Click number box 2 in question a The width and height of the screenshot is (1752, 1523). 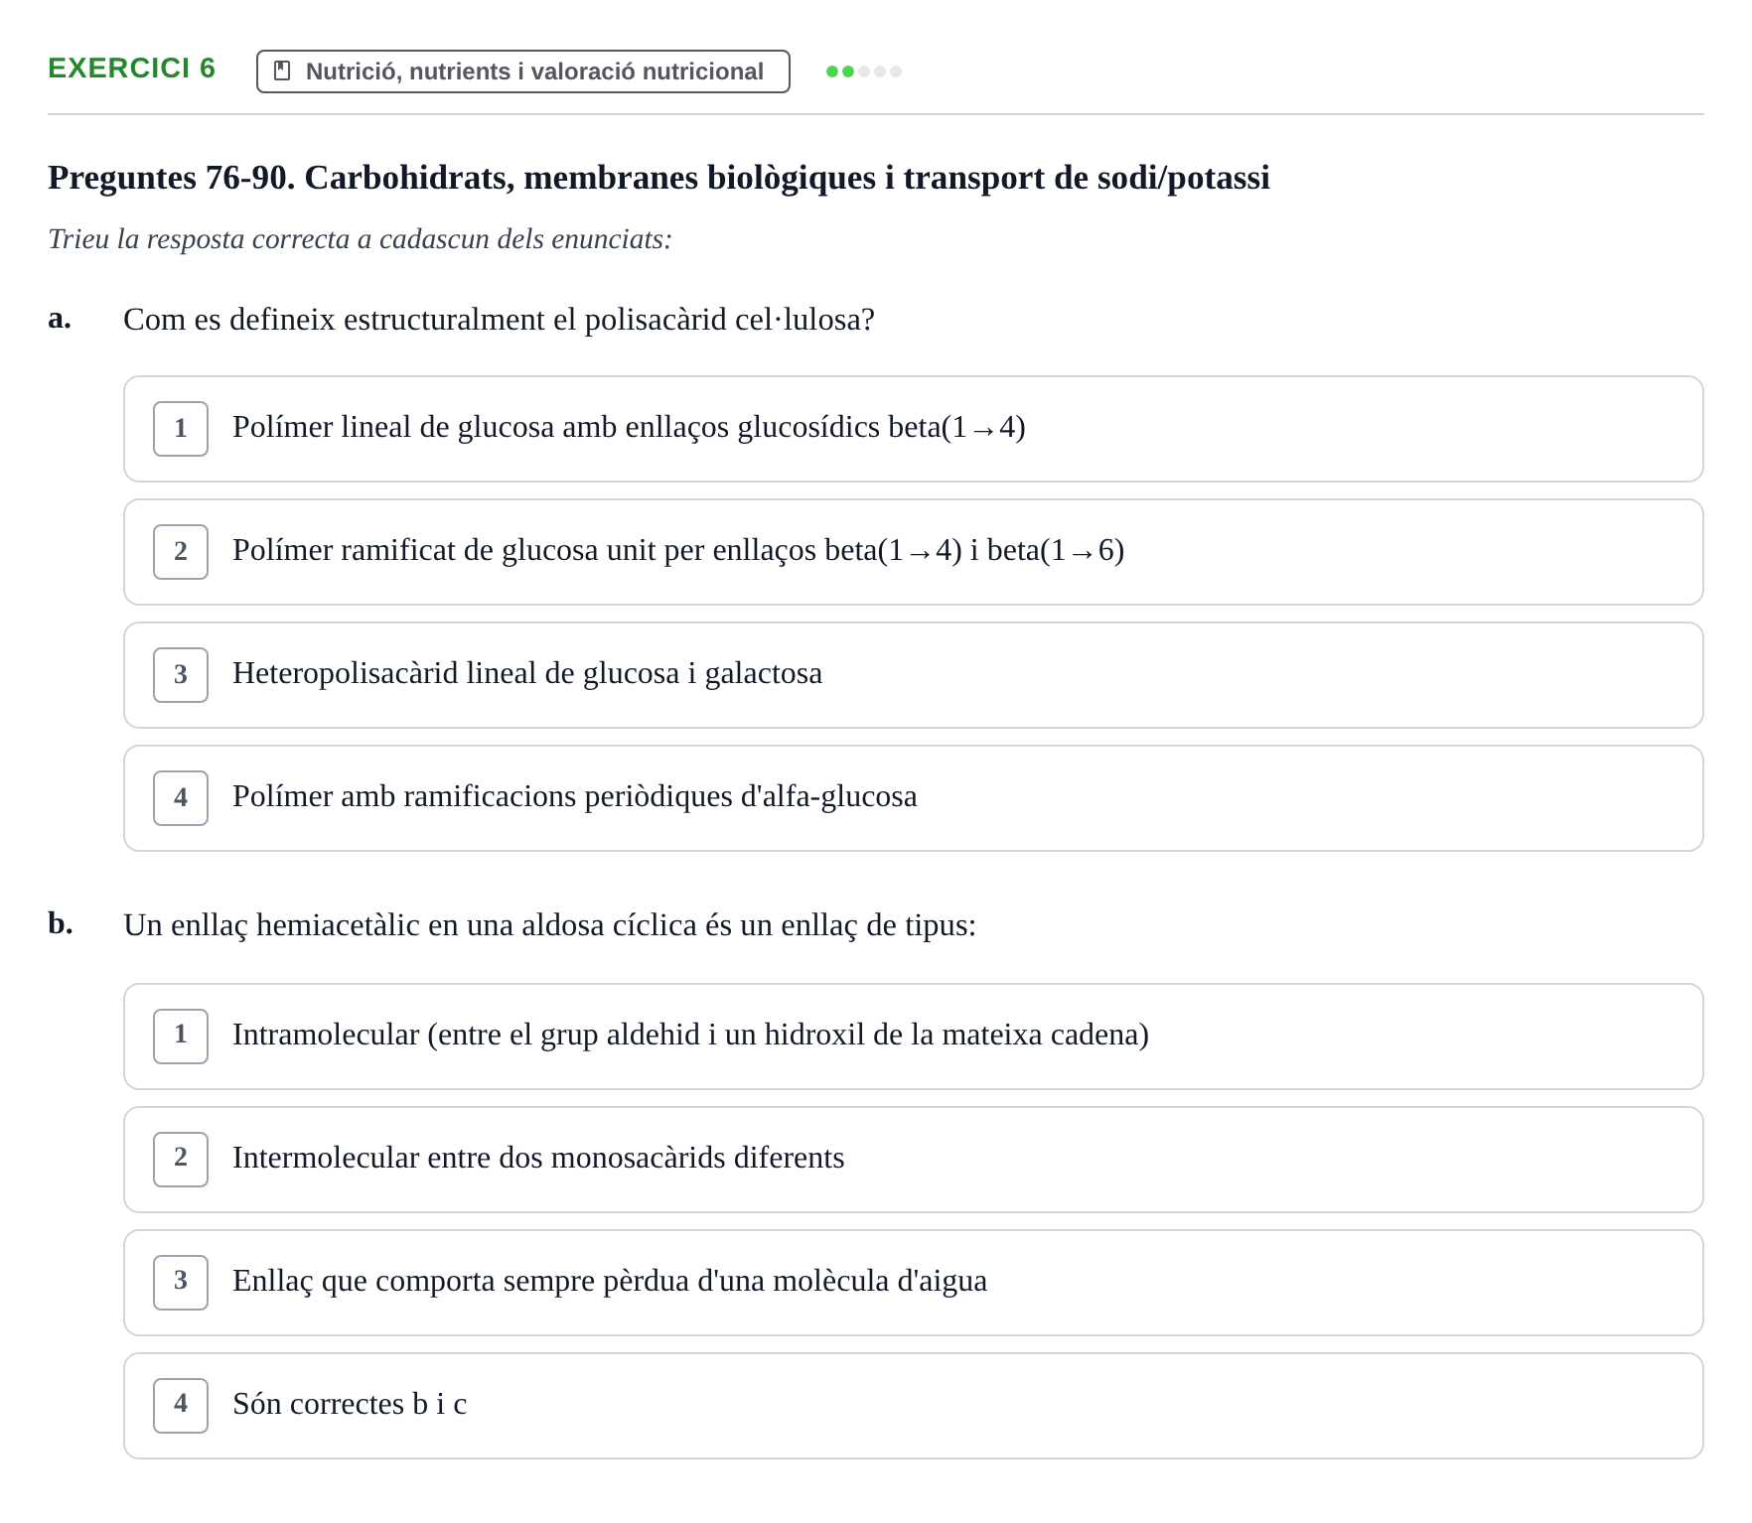coord(181,552)
